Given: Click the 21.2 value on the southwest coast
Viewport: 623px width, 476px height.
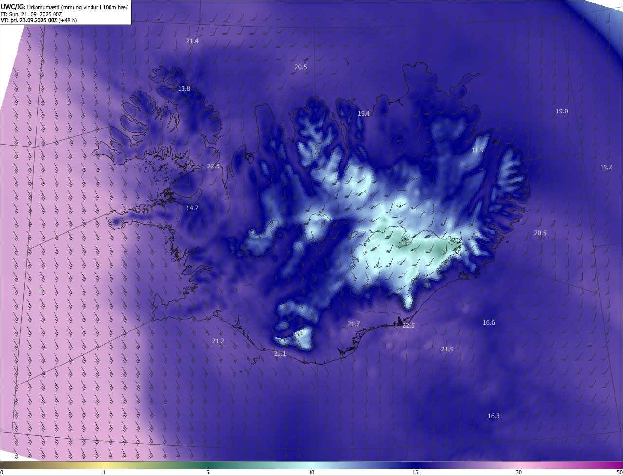Looking at the screenshot, I should pos(218,341).
